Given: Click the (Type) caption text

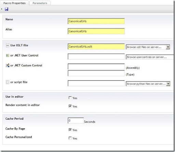Looking at the screenshot, I should (130, 74).
